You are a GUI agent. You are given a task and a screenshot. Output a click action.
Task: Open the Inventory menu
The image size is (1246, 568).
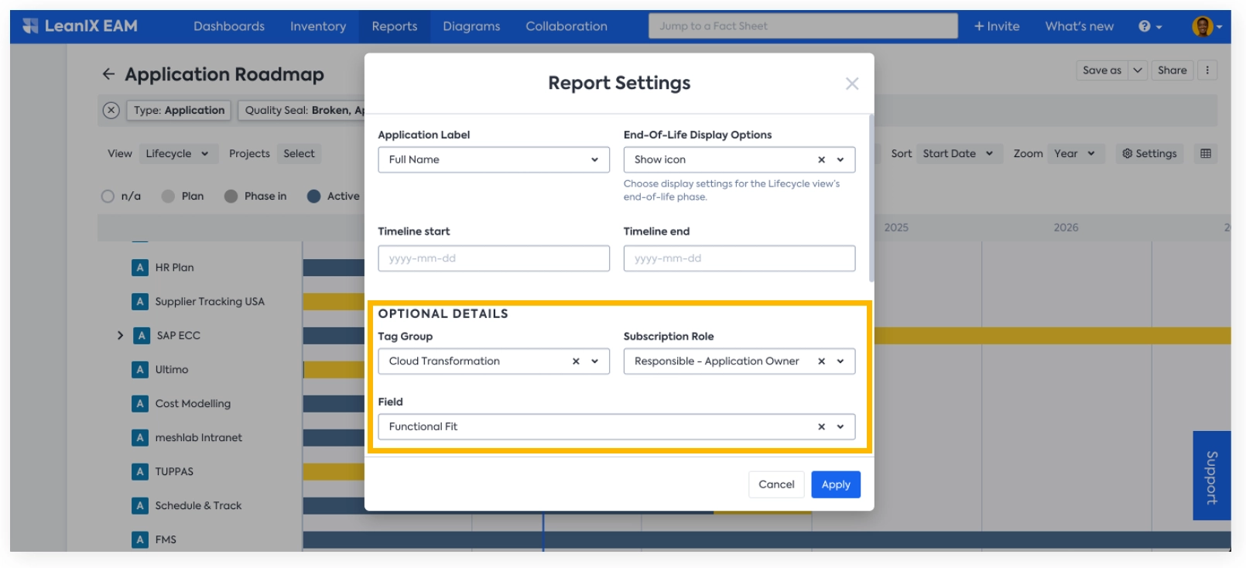click(318, 26)
